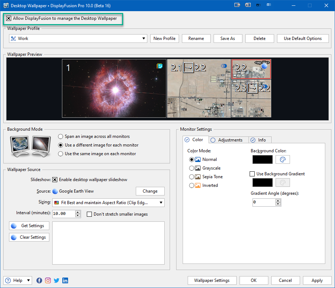Click Change wallpaper source button

[x=150, y=191]
